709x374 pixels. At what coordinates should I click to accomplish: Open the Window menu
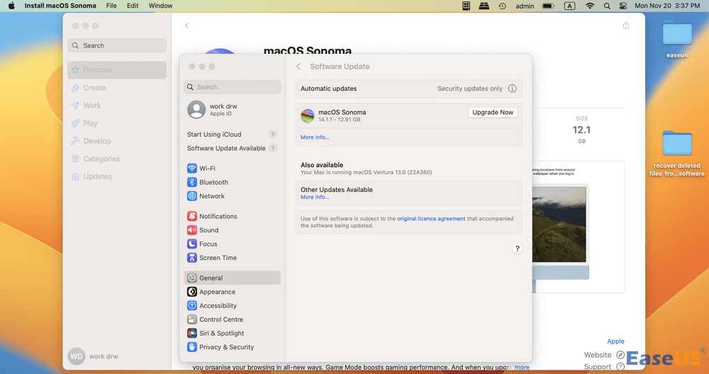pos(161,6)
